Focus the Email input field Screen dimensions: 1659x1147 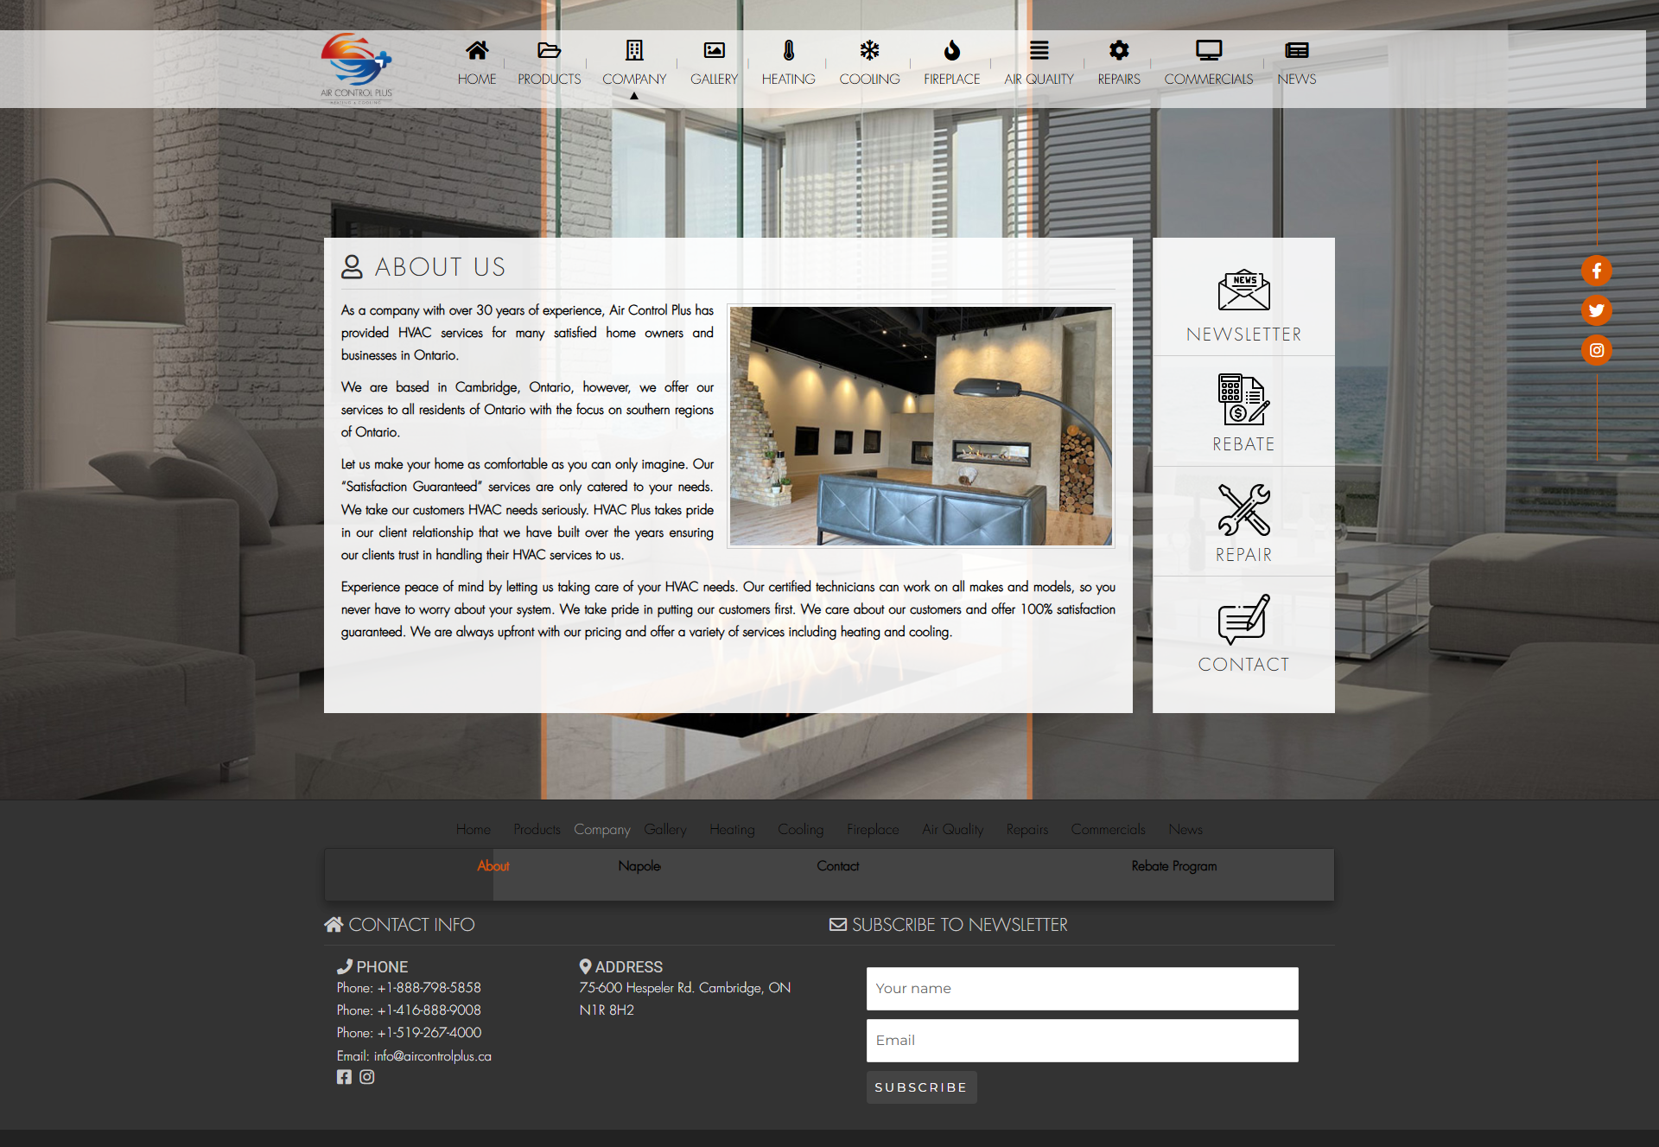pyautogui.click(x=1082, y=1041)
